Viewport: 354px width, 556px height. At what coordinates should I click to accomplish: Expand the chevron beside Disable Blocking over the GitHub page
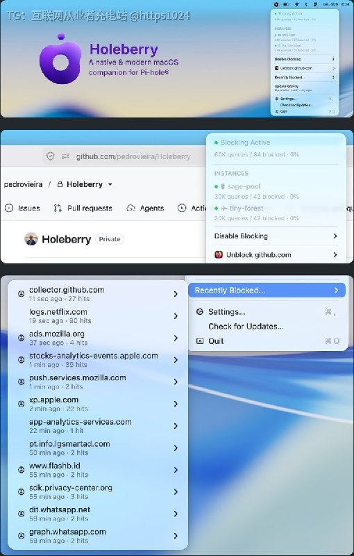tap(335, 236)
